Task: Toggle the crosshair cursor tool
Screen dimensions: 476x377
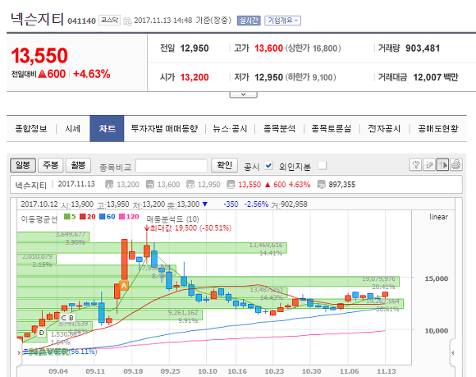Action: click(442, 165)
